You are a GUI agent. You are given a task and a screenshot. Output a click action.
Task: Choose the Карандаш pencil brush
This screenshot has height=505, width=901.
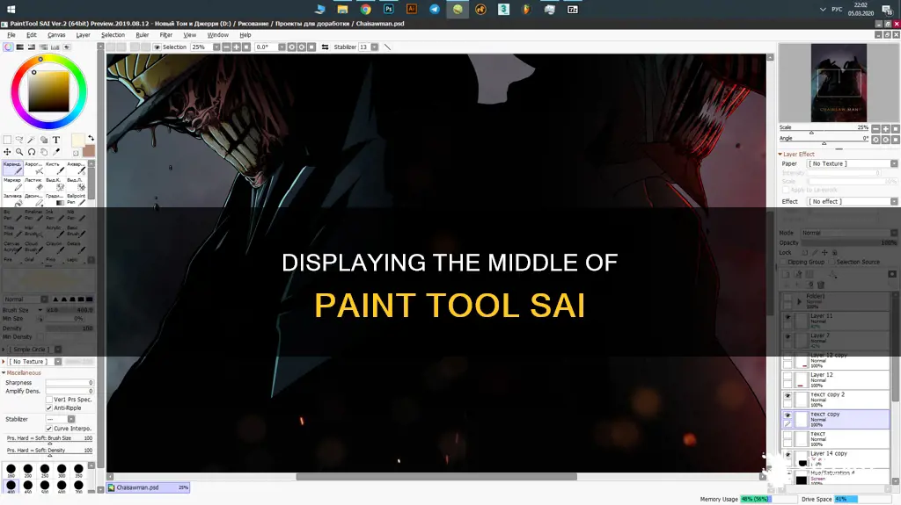[x=12, y=168]
